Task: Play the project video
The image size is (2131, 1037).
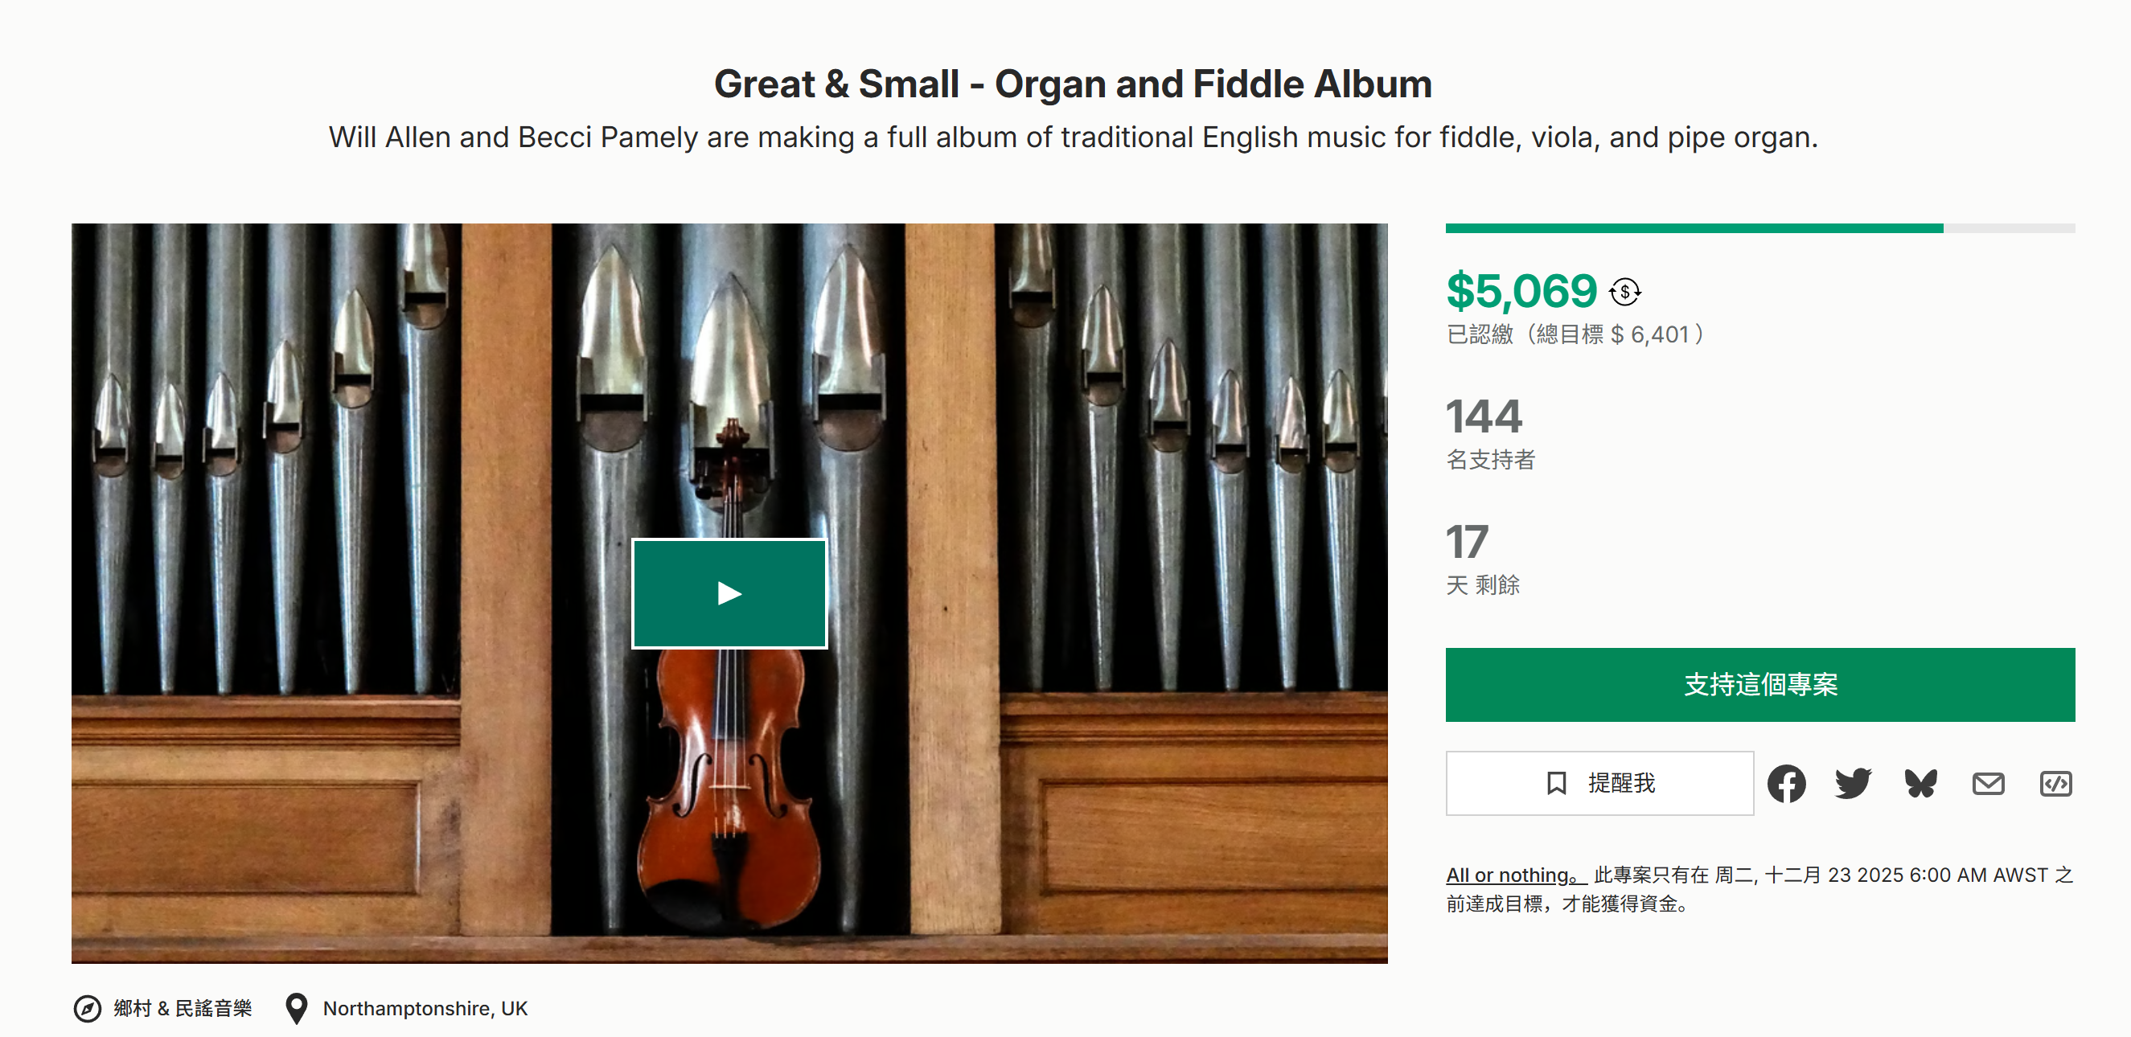Action: 729,593
